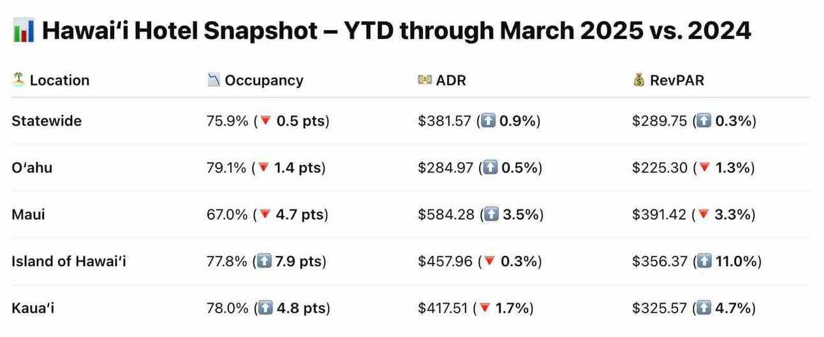The image size is (824, 337).
Task: Click the downward chart icon beside Occupancy
Action: pyautogui.click(x=214, y=80)
